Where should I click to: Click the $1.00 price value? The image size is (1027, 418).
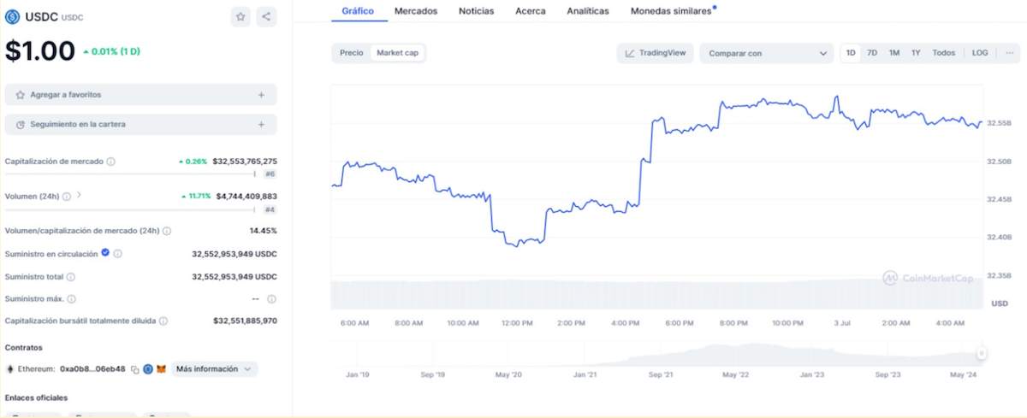click(x=40, y=51)
